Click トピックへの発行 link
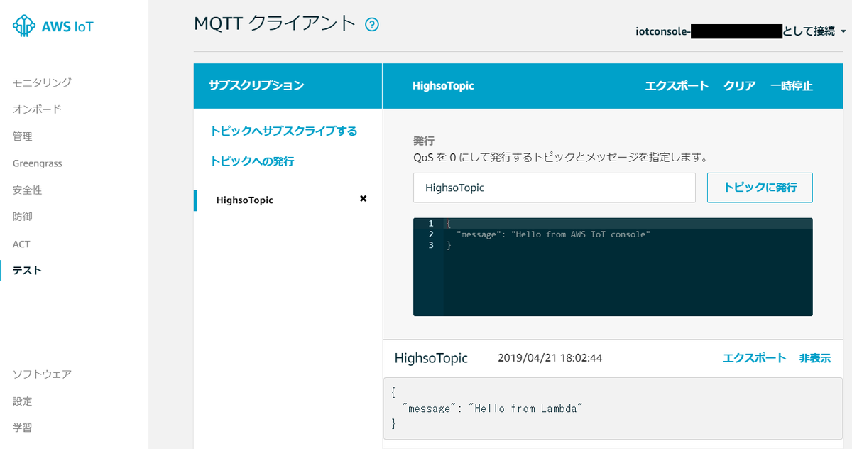 [x=252, y=161]
